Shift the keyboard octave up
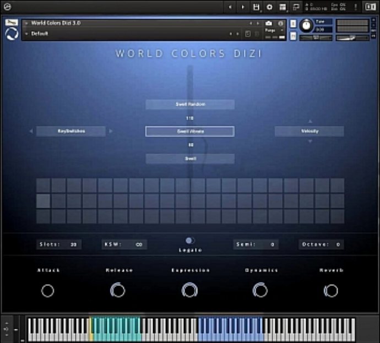The width and height of the screenshot is (380, 343). pos(6,323)
